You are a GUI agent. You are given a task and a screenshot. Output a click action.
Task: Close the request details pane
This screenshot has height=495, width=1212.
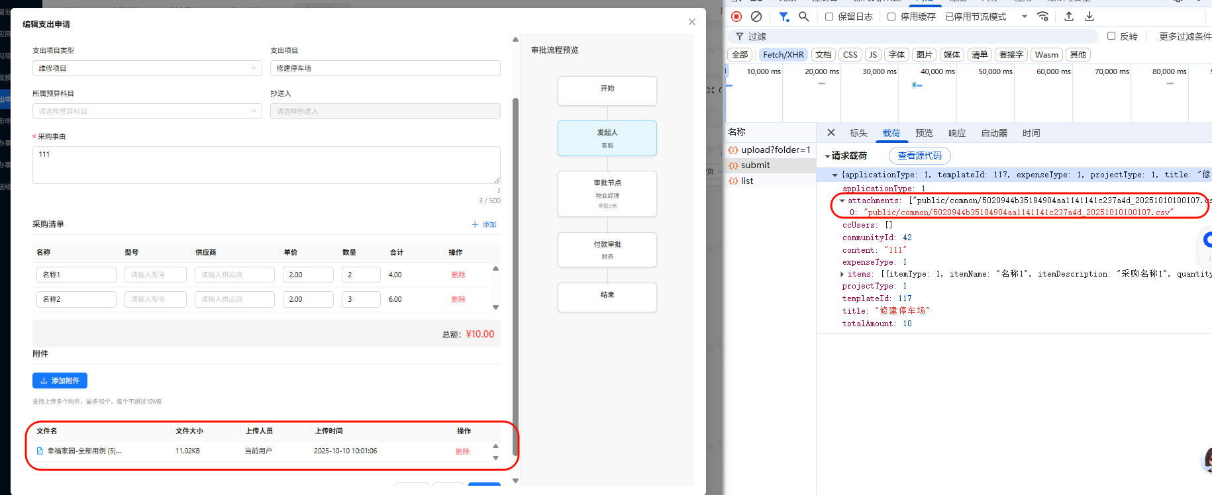point(831,132)
